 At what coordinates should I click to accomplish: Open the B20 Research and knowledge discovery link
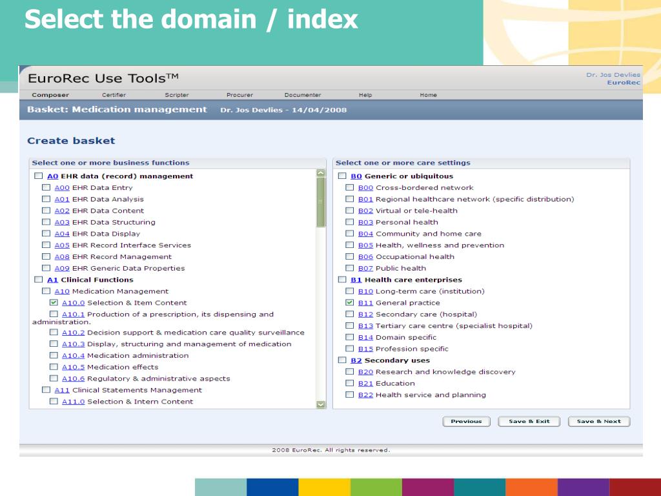[365, 372]
